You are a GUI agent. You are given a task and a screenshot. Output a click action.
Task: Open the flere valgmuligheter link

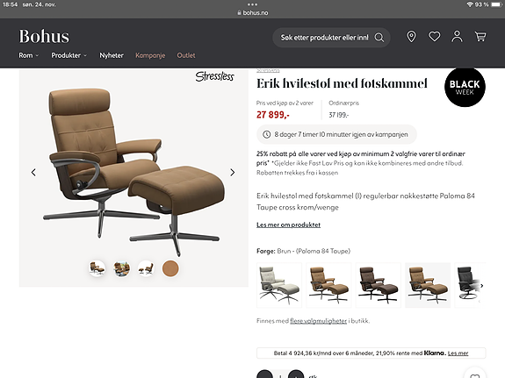(x=318, y=321)
